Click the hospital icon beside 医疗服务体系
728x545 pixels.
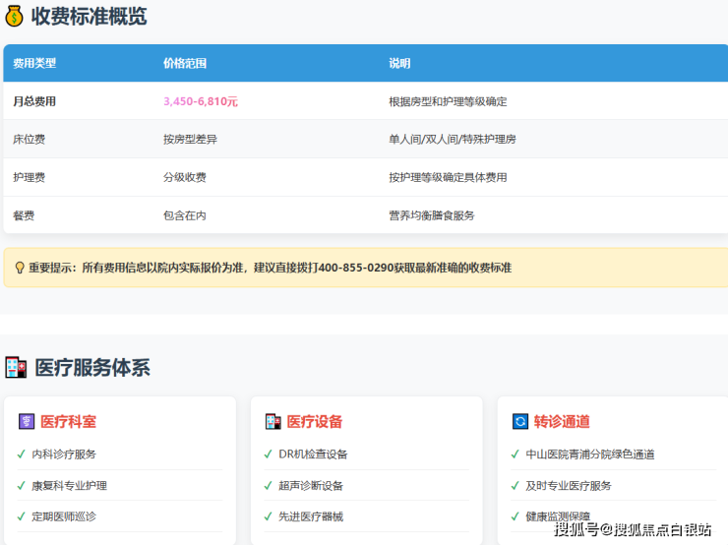pos(16,368)
